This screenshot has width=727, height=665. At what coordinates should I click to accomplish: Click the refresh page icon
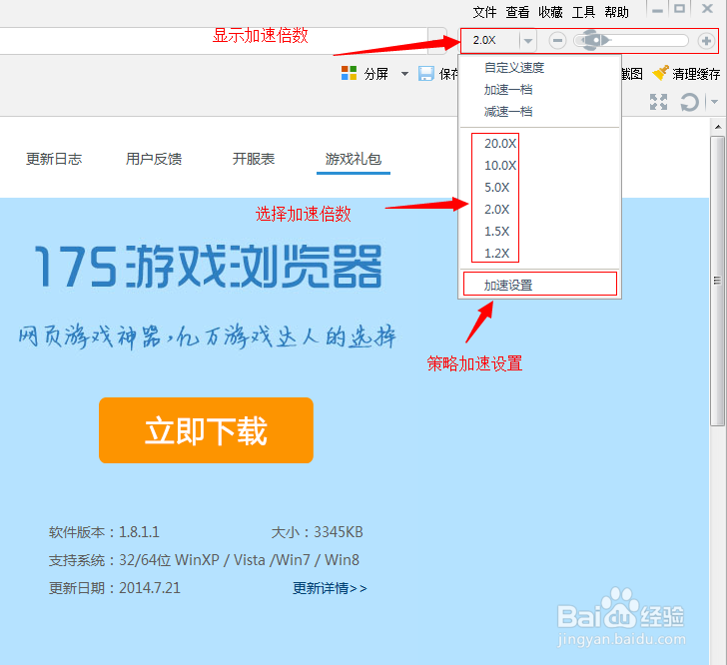[689, 102]
